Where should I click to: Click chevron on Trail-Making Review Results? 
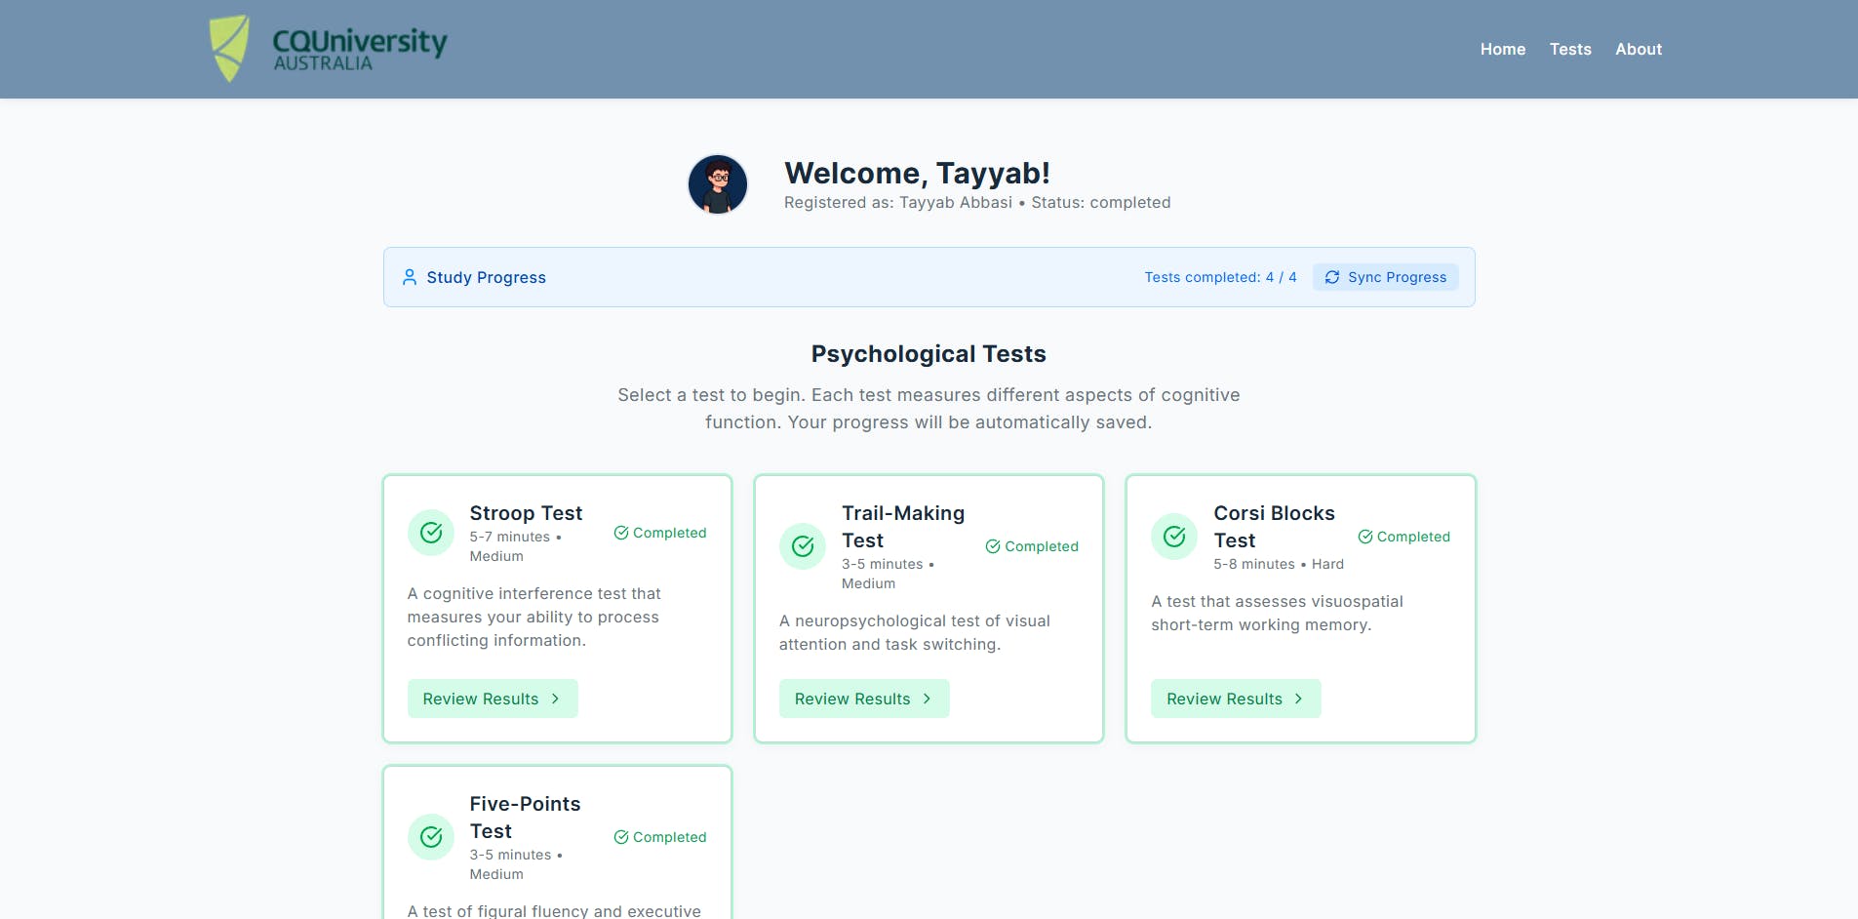tap(927, 699)
